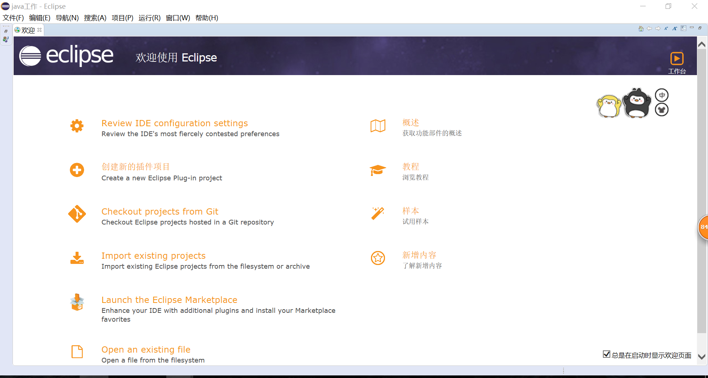Click '获取功能部件的概述' description text
708x378 pixels.
tap(432, 133)
